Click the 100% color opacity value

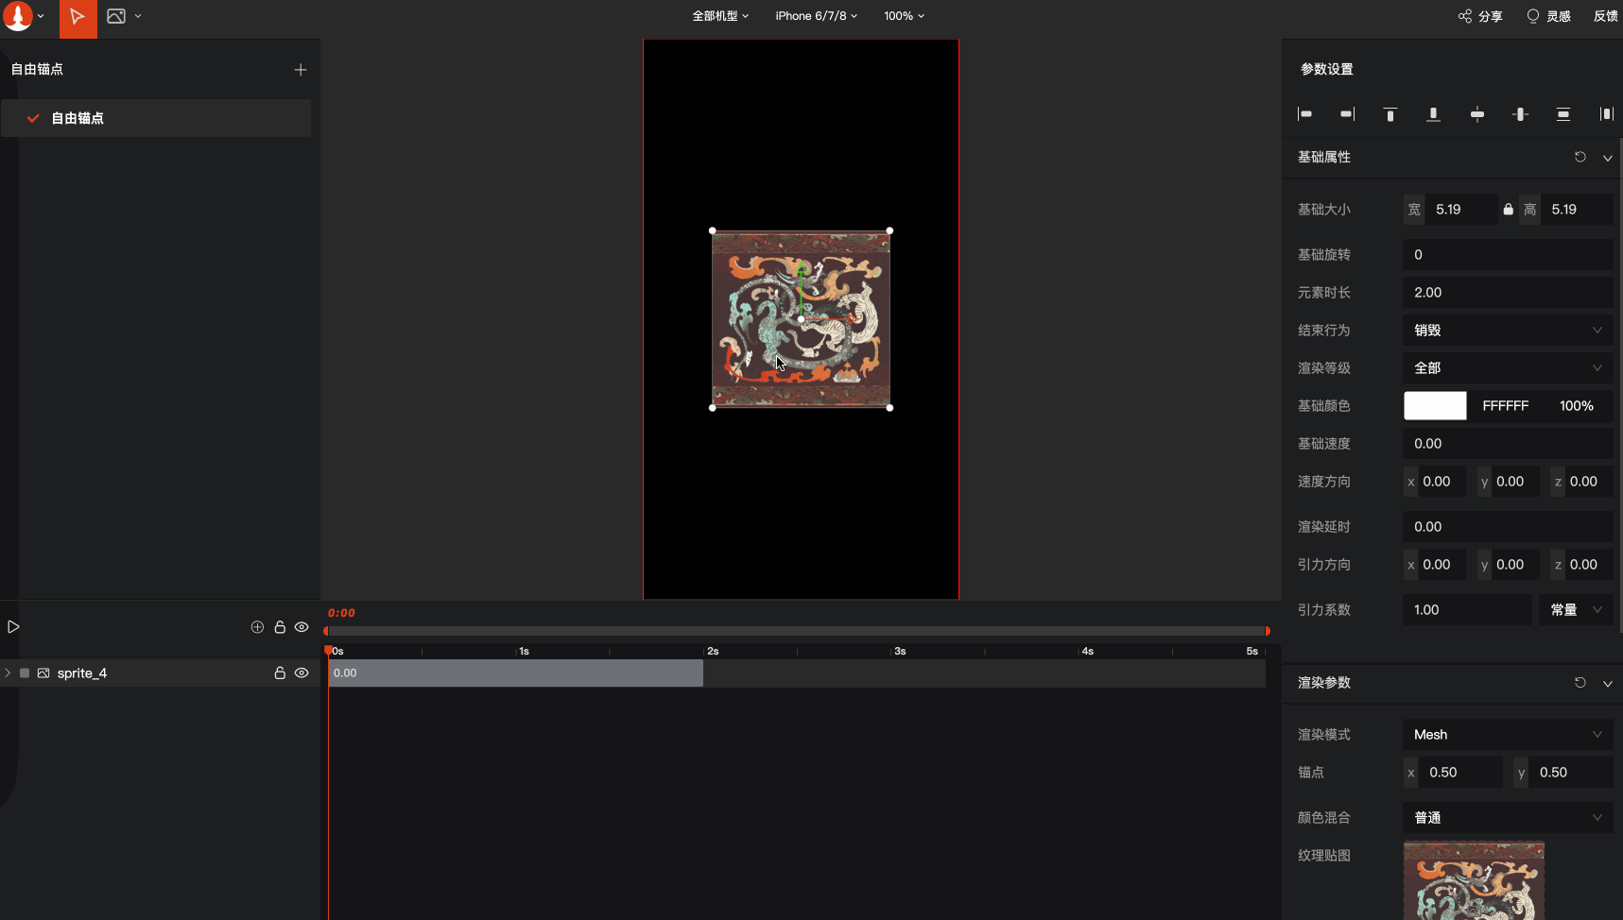pyautogui.click(x=1577, y=406)
